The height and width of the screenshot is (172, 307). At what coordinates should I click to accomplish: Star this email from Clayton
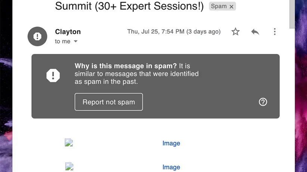click(x=235, y=32)
